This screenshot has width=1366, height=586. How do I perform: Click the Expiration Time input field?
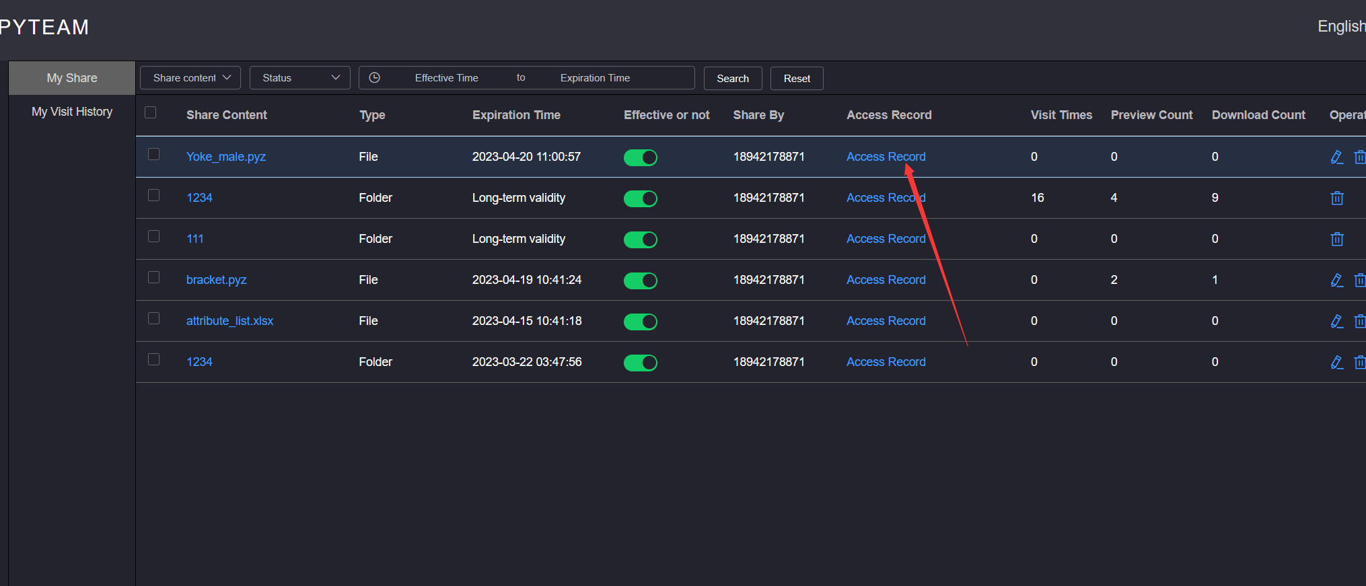pos(596,78)
